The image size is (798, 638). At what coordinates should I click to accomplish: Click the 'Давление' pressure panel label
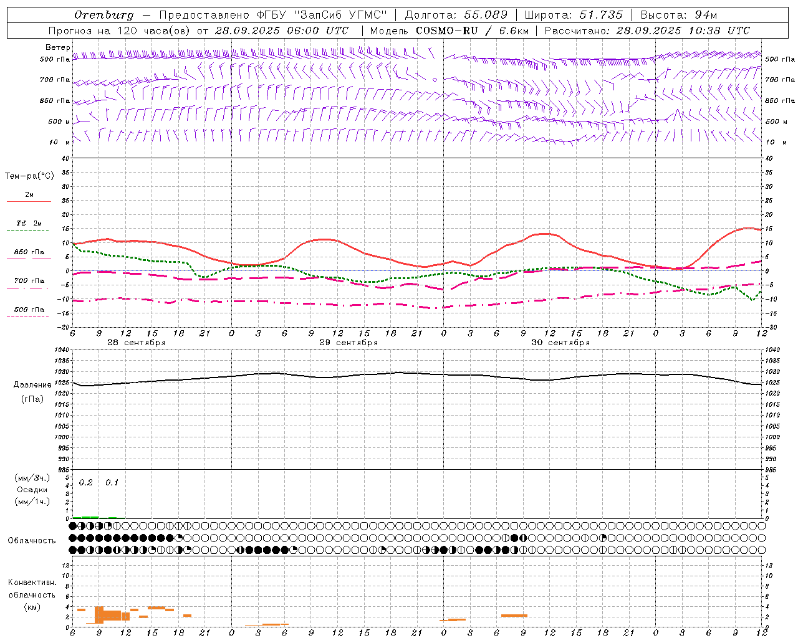[x=32, y=385]
